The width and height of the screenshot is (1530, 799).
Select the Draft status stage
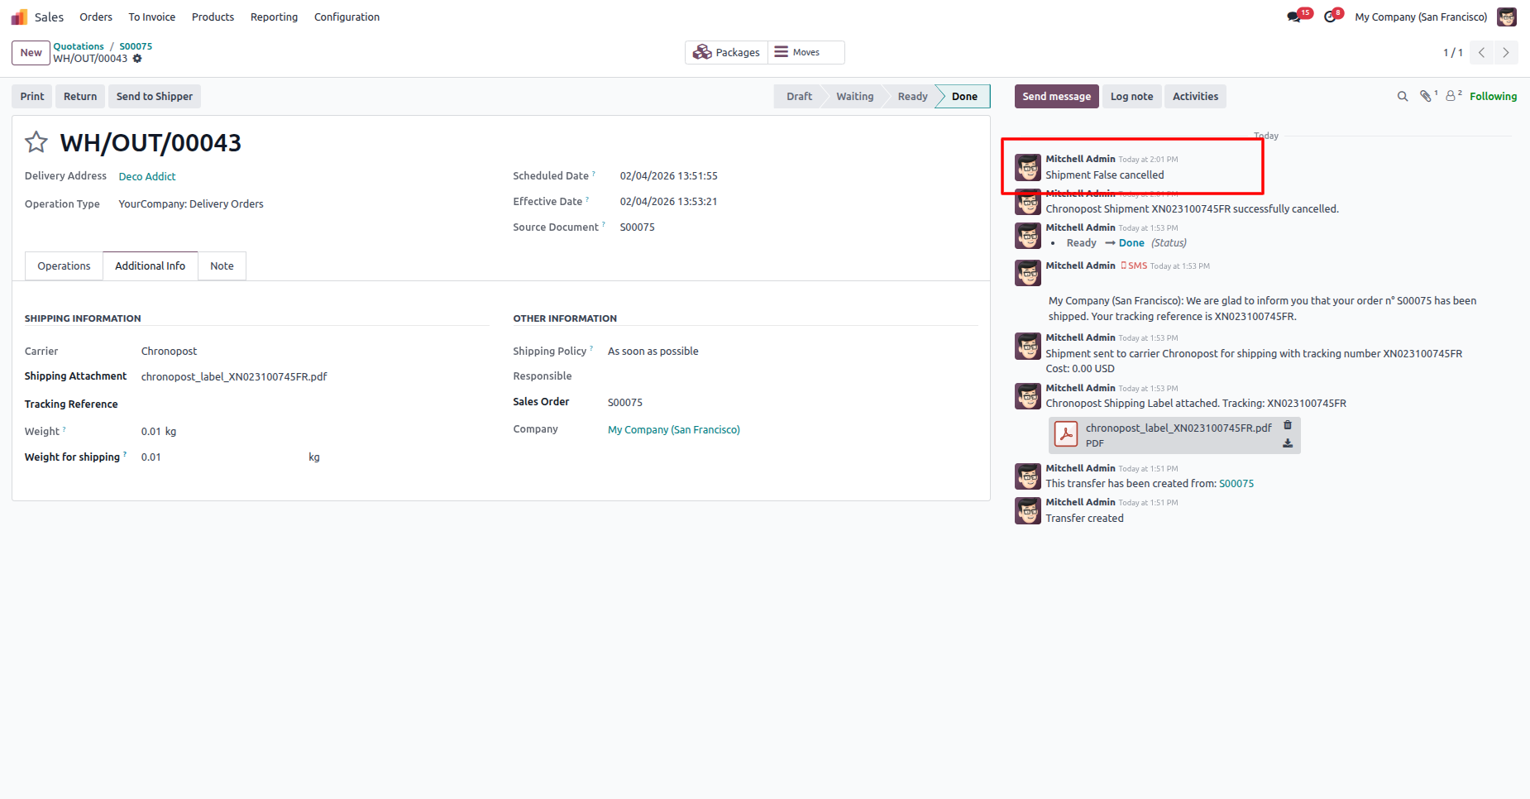pos(799,97)
